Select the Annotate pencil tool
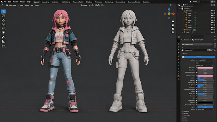 [3, 37]
